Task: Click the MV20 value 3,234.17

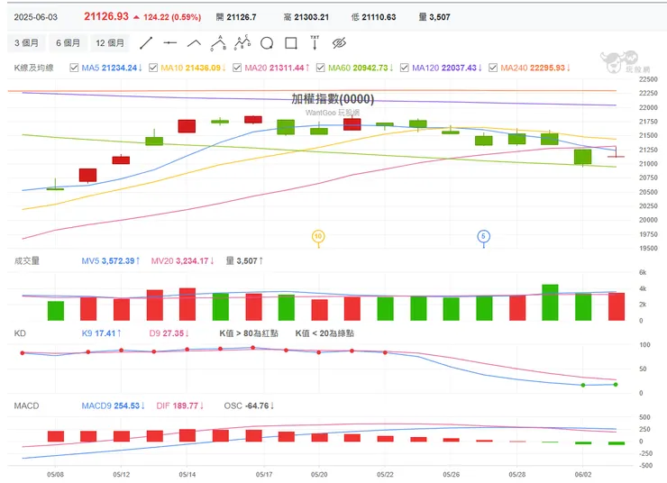Action: 192,260
